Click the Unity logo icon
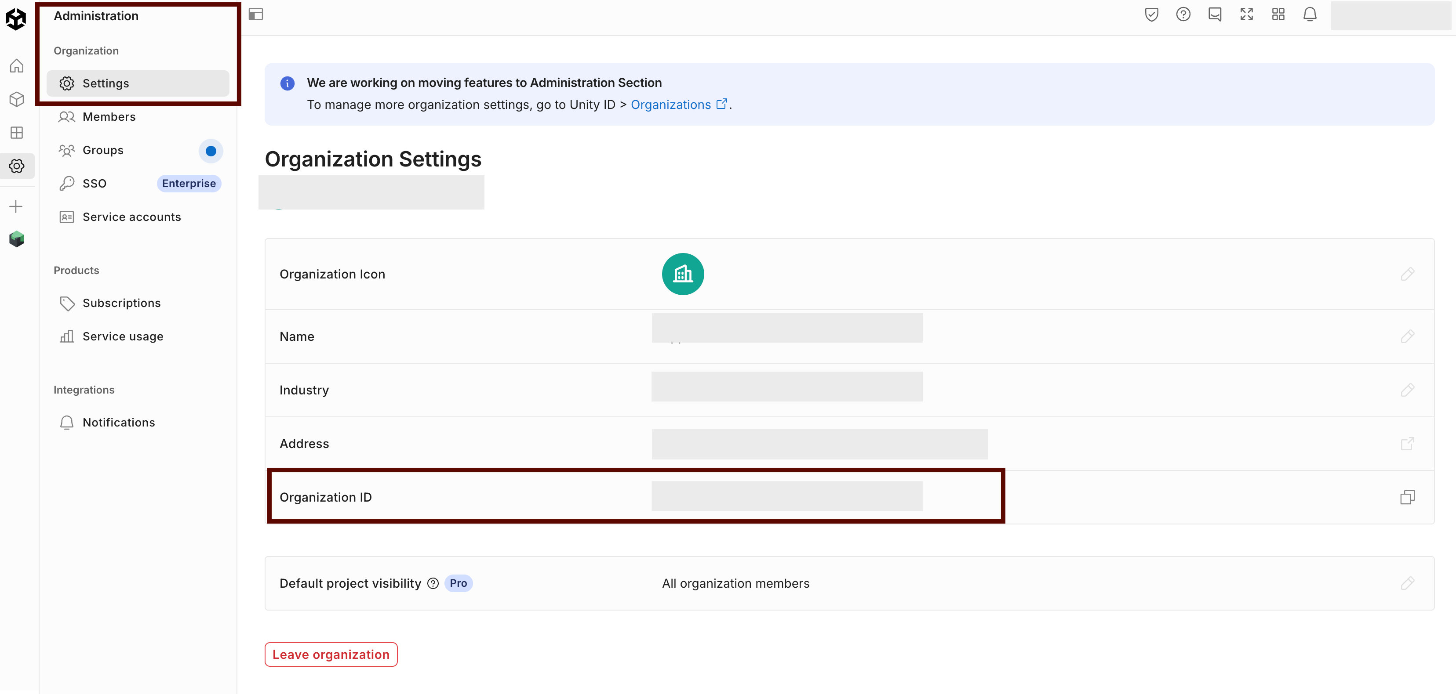 coord(16,18)
